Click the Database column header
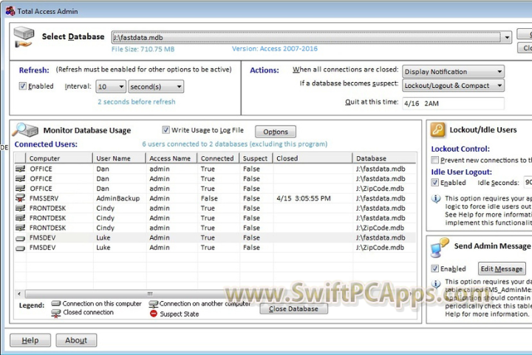This screenshot has width=532, height=355. (x=384, y=158)
